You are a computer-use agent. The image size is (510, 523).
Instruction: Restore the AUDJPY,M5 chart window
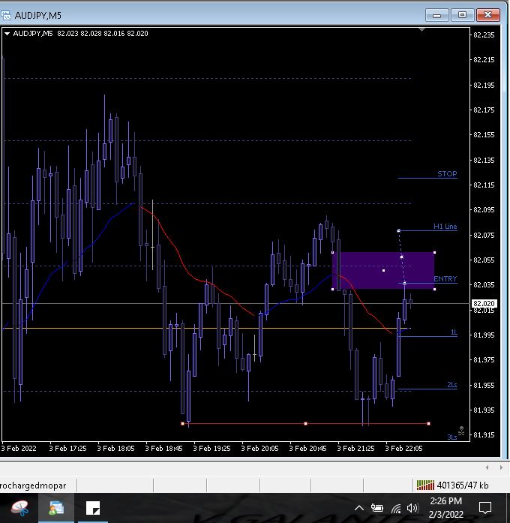click(462, 15)
